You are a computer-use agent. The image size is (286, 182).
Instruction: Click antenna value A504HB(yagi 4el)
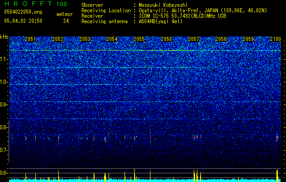click(x=161, y=21)
